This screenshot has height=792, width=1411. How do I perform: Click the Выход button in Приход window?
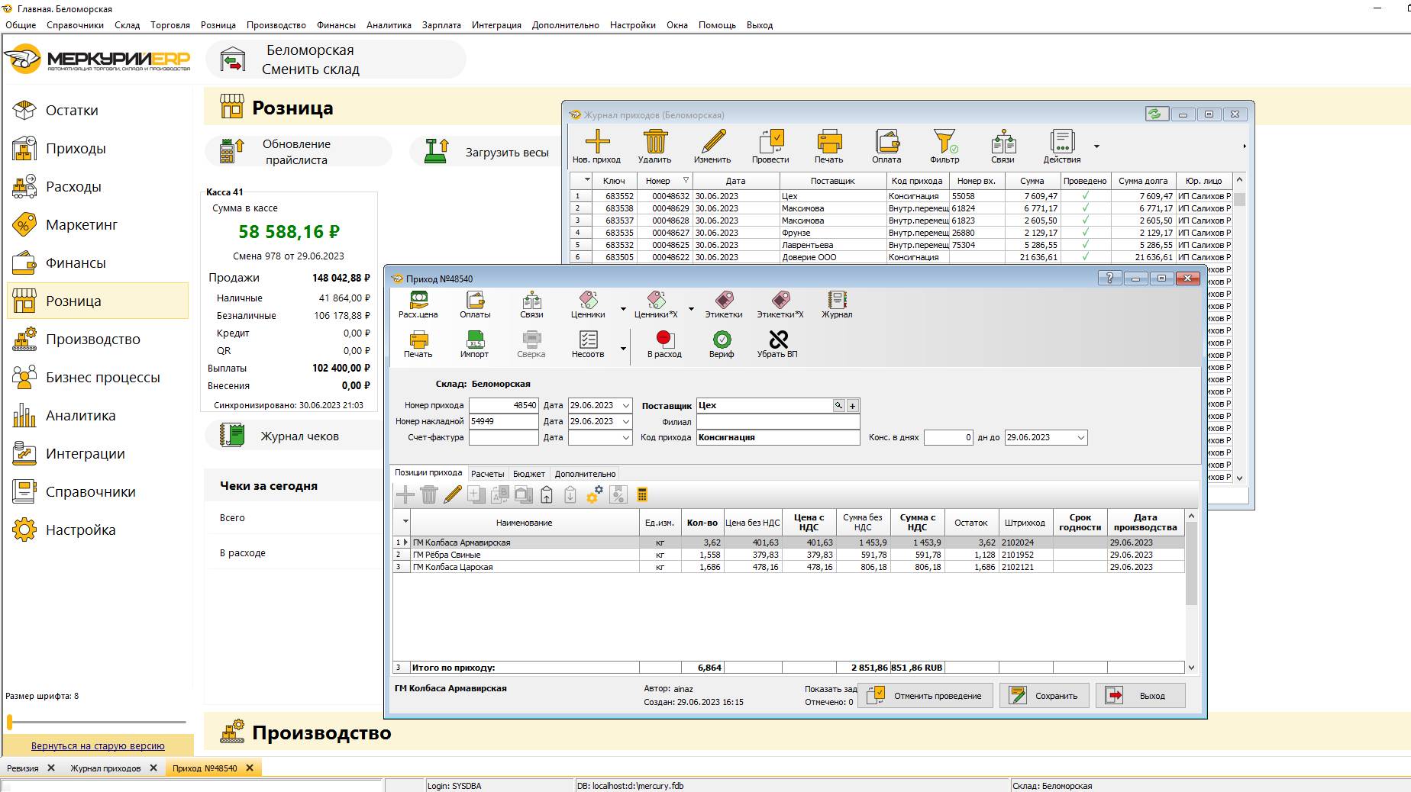tap(1141, 696)
